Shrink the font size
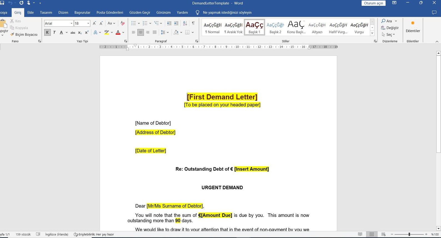 click(101, 23)
